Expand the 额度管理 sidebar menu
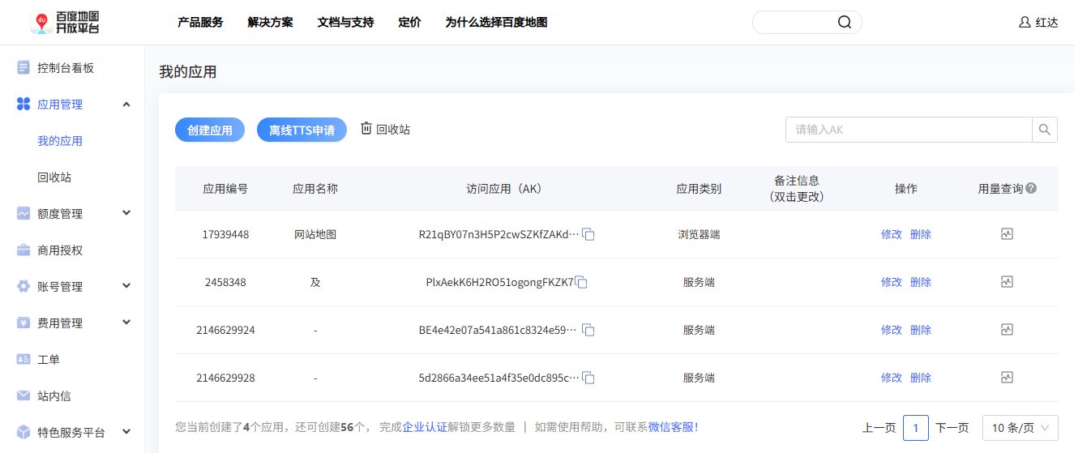Image resolution: width=1074 pixels, height=453 pixels. point(126,213)
